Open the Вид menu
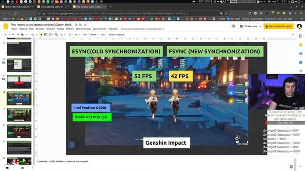 tap(31, 28)
